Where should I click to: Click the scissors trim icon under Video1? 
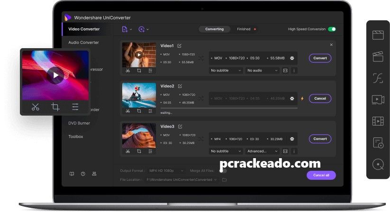pyautogui.click(x=128, y=71)
